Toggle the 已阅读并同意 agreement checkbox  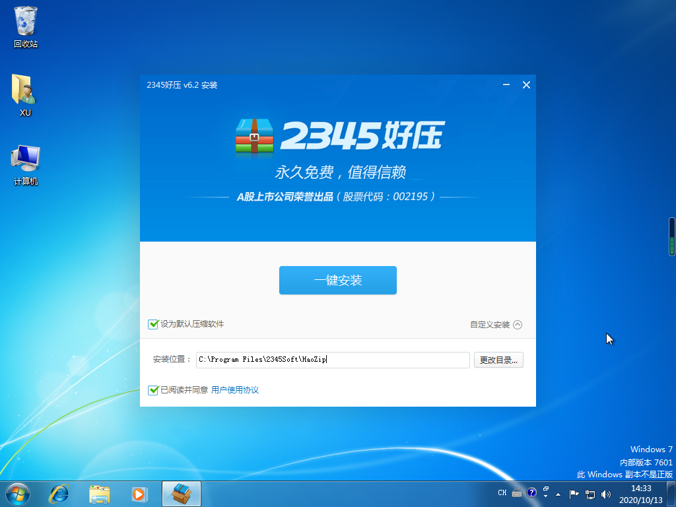tap(154, 390)
